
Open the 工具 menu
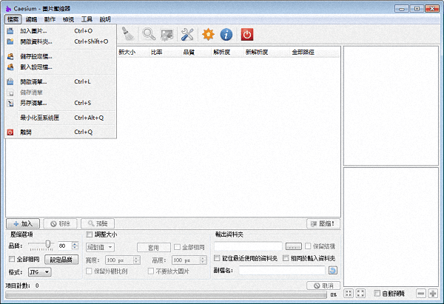coord(87,19)
